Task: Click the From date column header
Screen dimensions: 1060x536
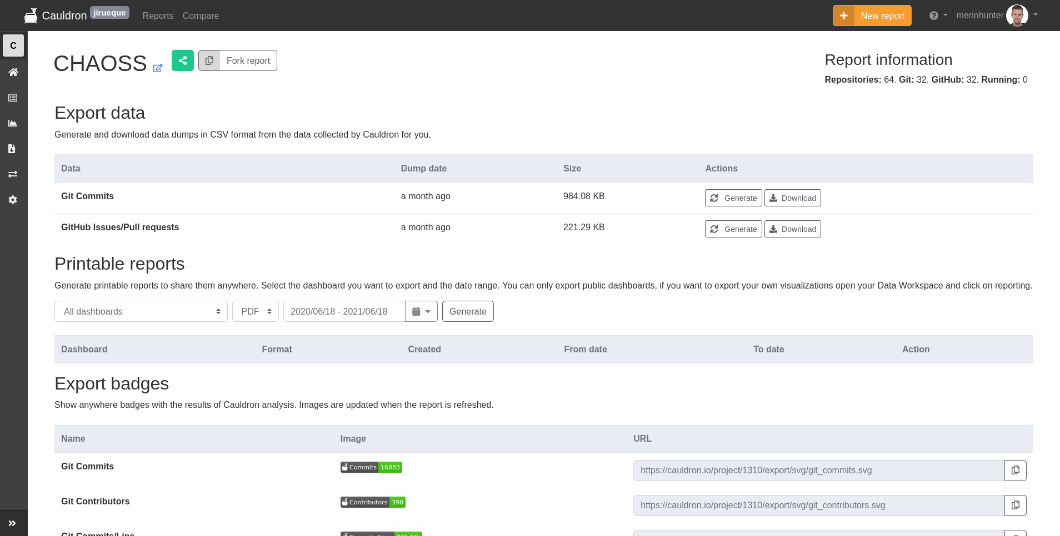Action: click(x=586, y=349)
